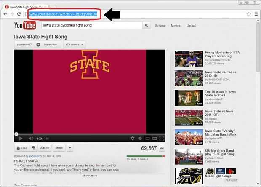Open Funny Moments of NBA Players Swearing thumbnail
This screenshot has width=261, height=187.
(189, 59)
